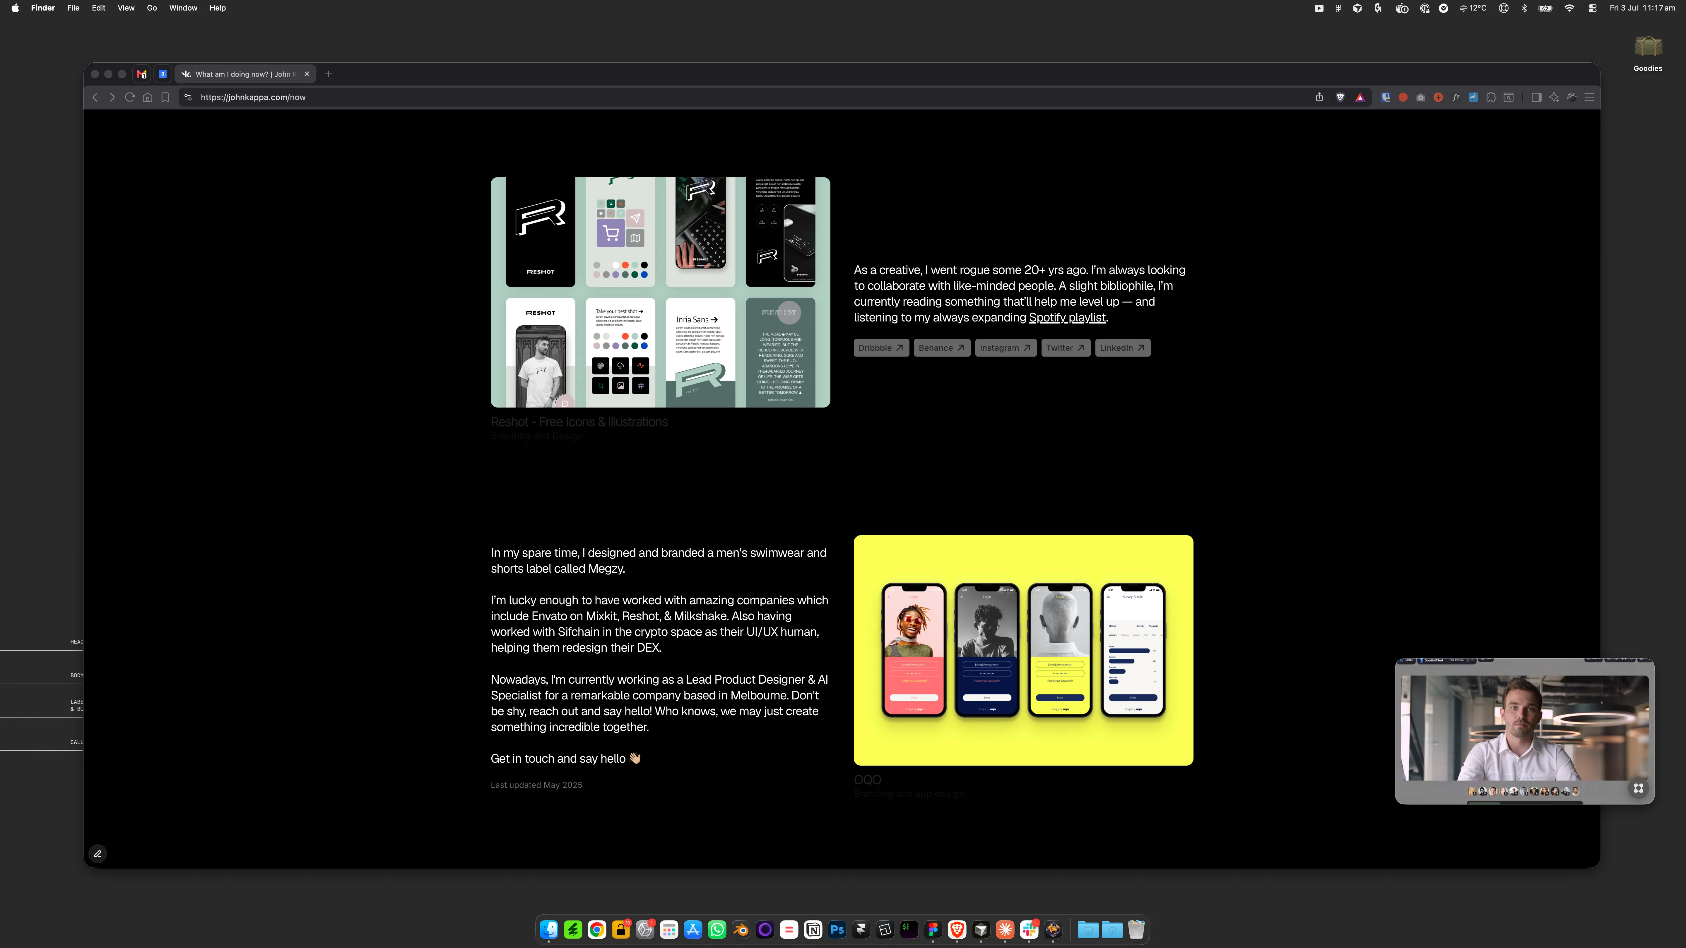1686x948 pixels.
Task: Click the orange plus extension icon
Action: [1438, 97]
